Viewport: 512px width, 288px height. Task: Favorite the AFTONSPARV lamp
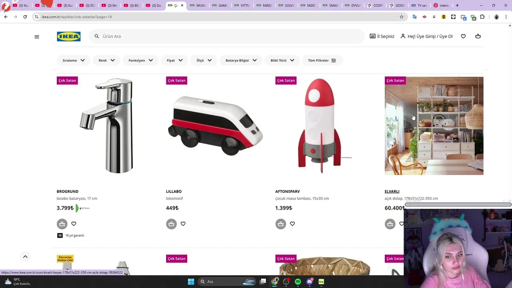[292, 224]
